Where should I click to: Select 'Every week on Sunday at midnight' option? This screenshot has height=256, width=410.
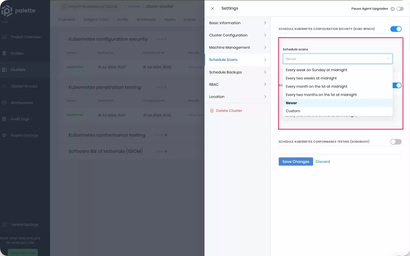tap(316, 70)
